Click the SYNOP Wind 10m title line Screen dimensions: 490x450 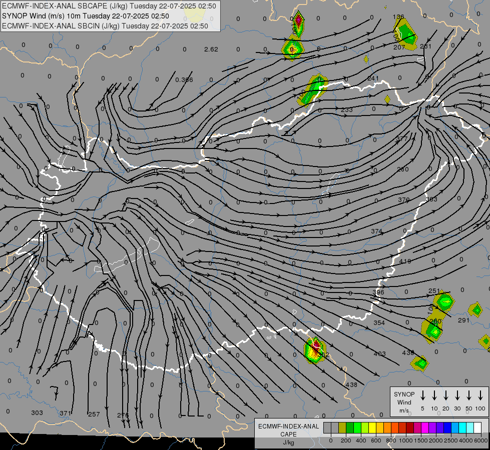tap(85, 16)
